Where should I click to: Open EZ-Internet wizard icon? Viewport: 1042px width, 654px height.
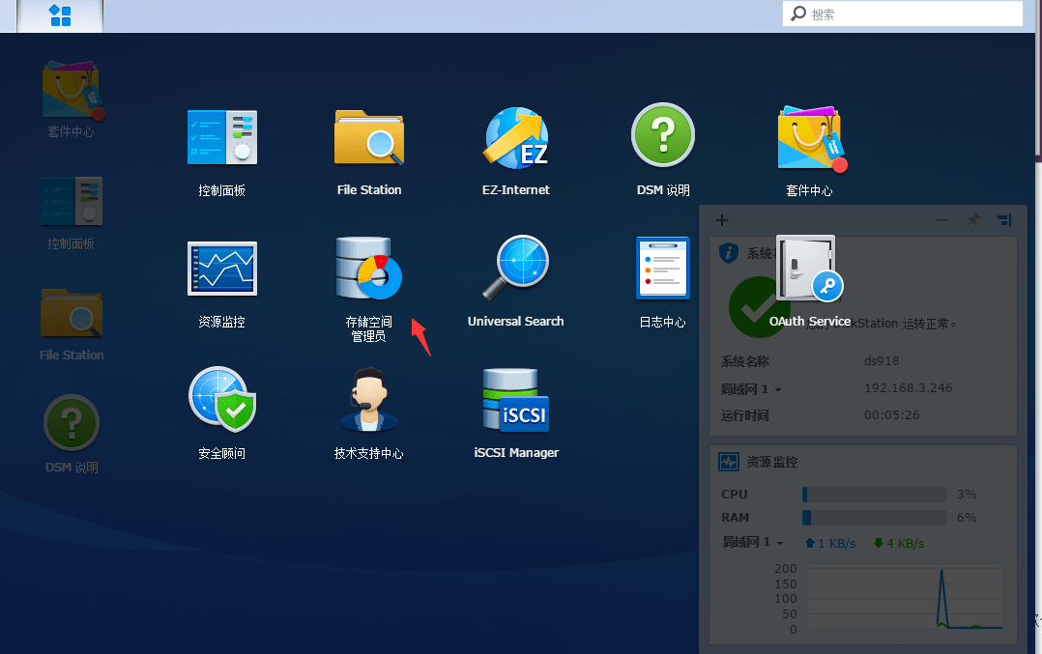(516, 138)
